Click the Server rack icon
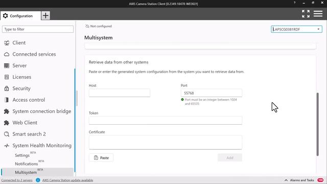This screenshot has width=327, height=184. 7,66
